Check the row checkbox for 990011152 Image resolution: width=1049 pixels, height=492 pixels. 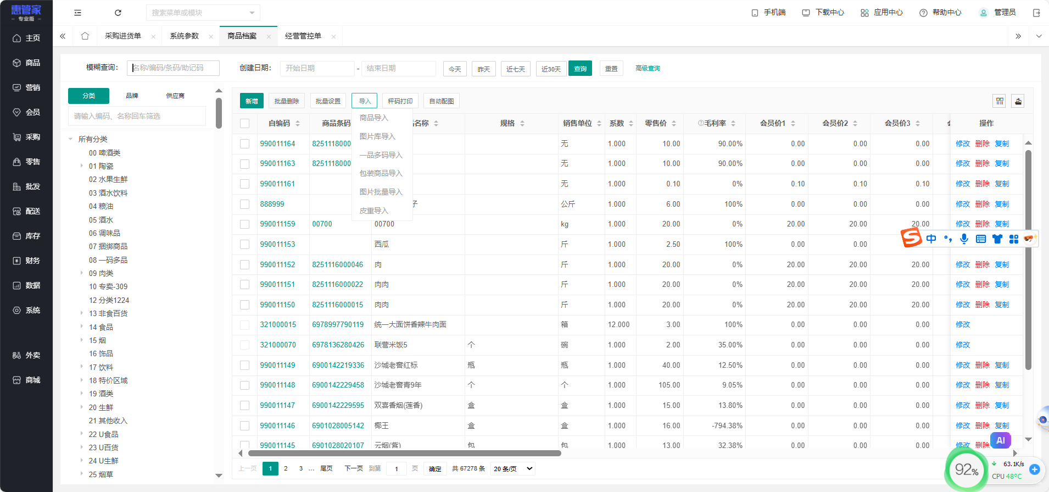click(x=245, y=265)
